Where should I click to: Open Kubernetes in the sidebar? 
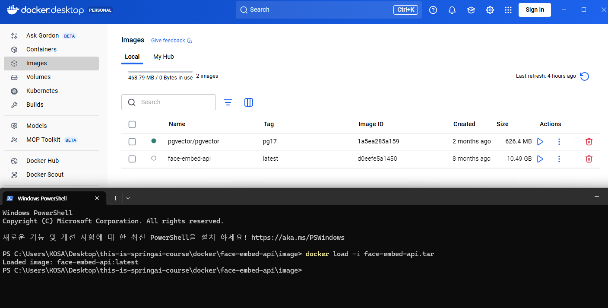(x=51, y=91)
